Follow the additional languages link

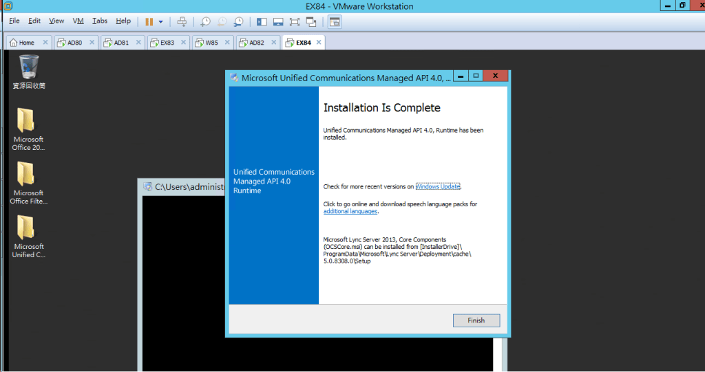[x=350, y=212]
